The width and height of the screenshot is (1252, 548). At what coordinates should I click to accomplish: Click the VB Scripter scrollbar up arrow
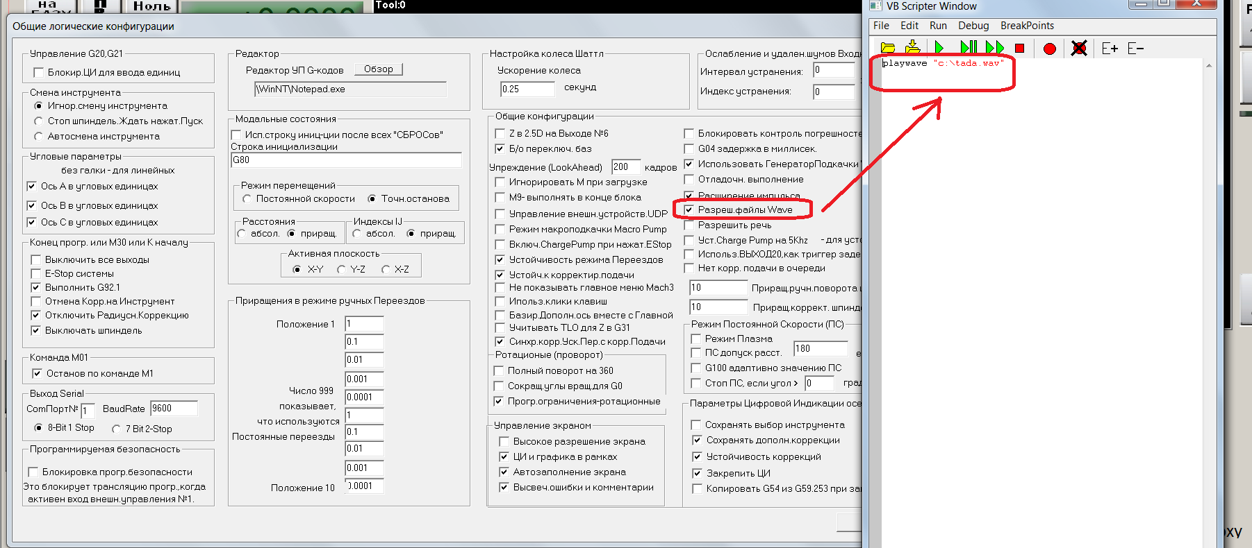click(1209, 65)
